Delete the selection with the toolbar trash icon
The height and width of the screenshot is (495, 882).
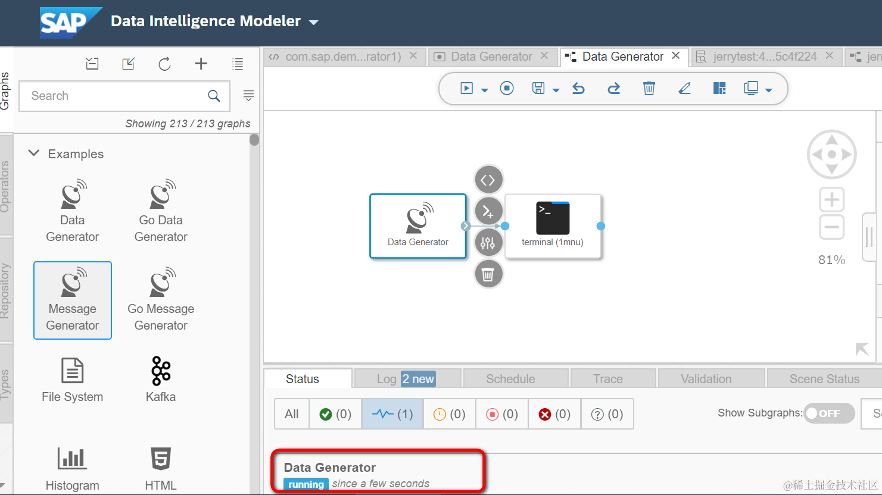click(649, 89)
